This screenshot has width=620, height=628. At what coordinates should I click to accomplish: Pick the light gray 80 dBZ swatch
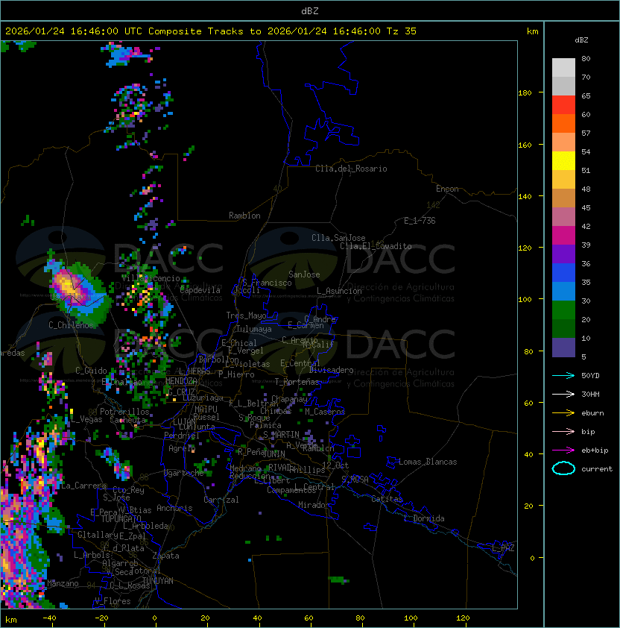pyautogui.click(x=563, y=67)
